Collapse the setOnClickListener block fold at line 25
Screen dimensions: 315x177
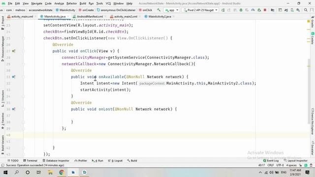(x=23, y=38)
